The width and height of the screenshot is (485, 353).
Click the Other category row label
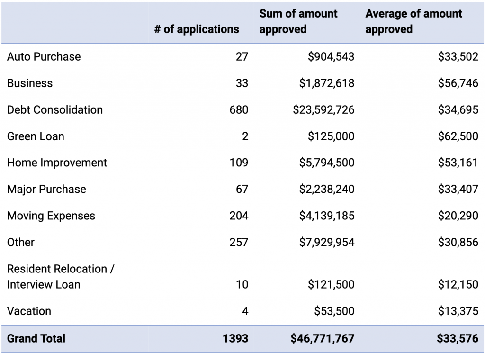(21, 243)
